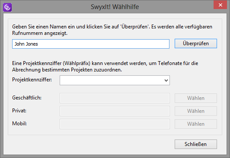Click the Mobil number field
The image size is (230, 158).
(115, 124)
